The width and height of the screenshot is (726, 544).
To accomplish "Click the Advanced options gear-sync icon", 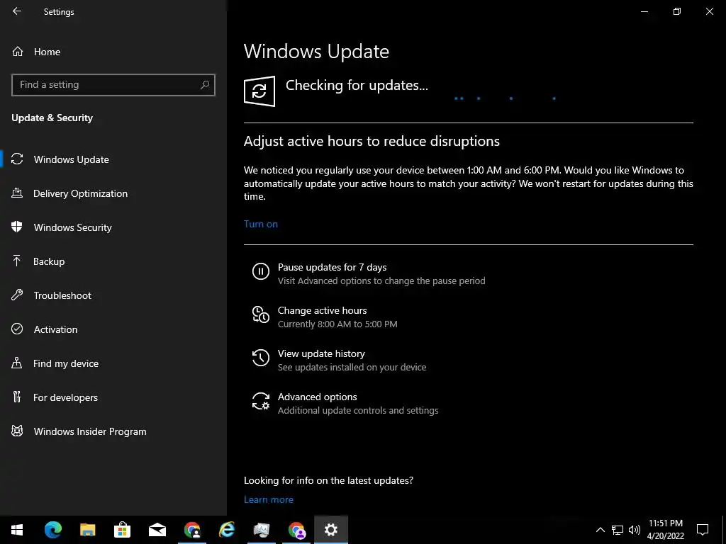I will pos(261,401).
